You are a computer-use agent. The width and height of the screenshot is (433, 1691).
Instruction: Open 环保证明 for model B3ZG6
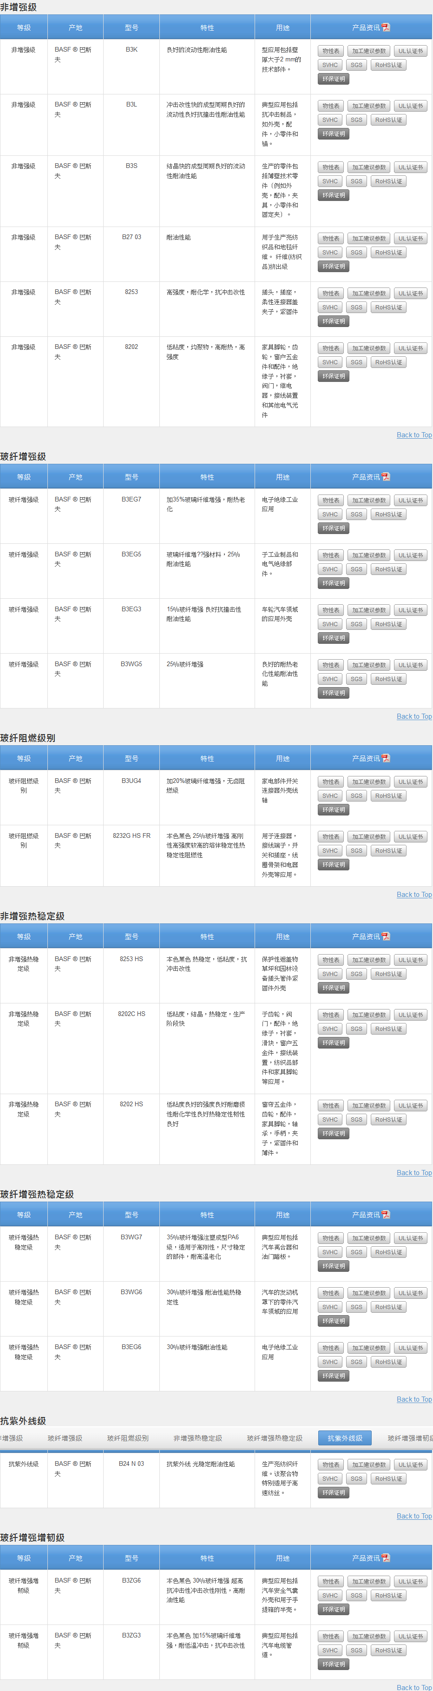click(x=333, y=1610)
